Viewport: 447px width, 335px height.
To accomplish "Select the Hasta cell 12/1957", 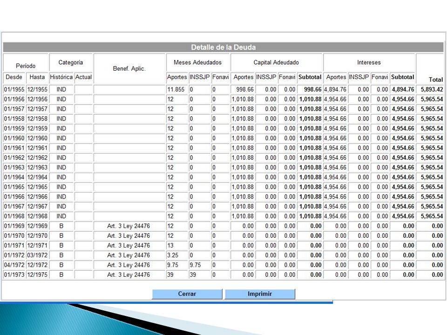I will pos(37,109).
